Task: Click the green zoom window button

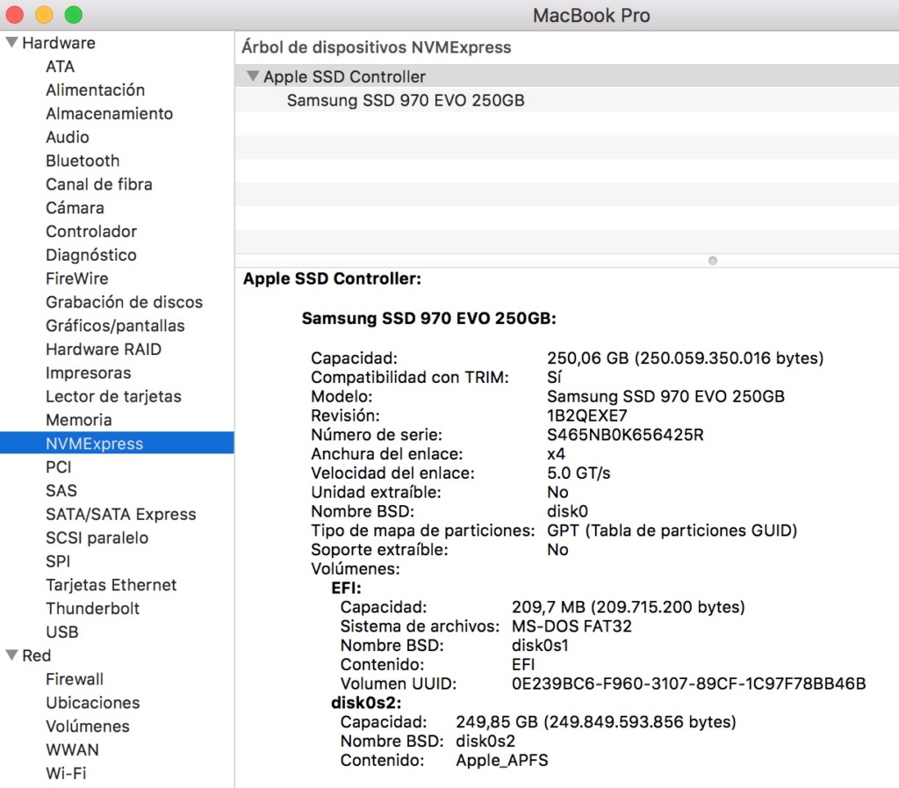Action: coord(74,14)
